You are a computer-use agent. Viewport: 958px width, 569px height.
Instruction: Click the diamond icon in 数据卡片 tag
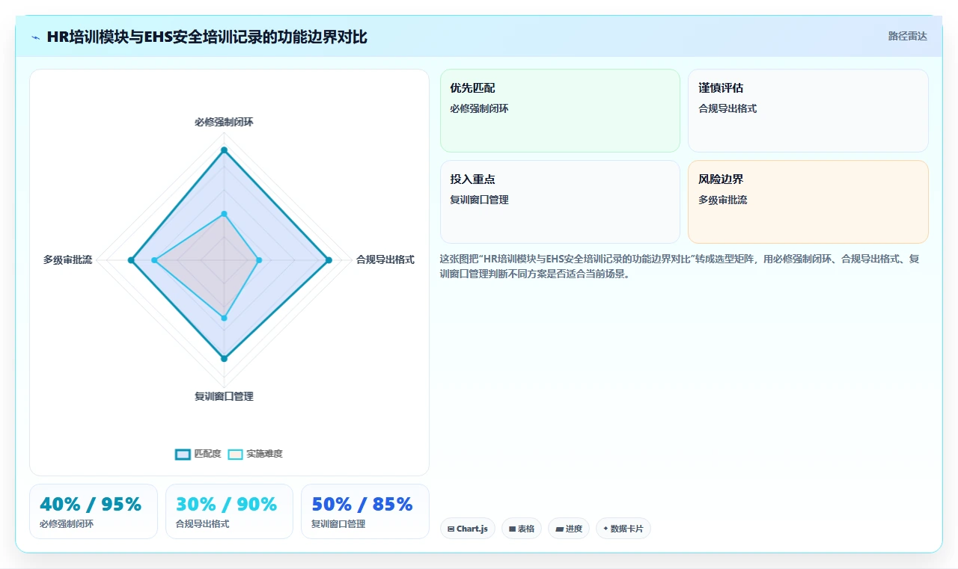605,528
